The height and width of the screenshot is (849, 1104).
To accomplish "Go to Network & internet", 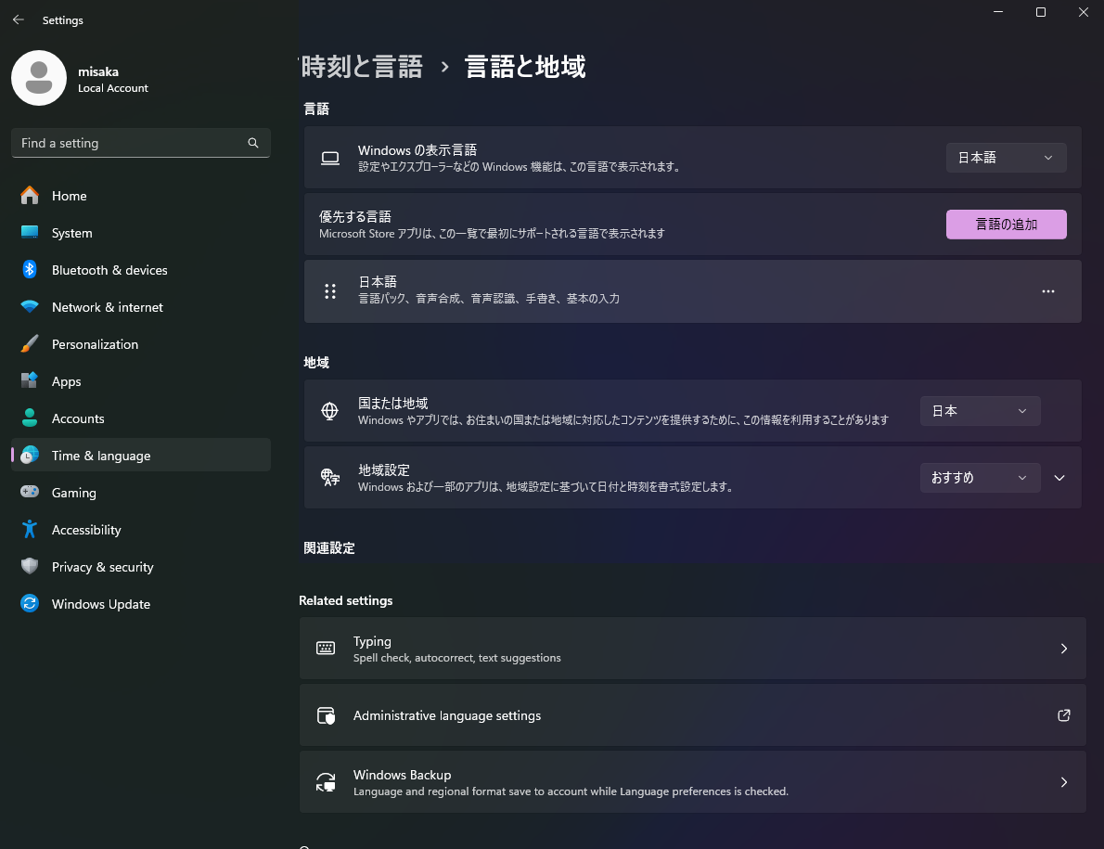I will 141,308.
